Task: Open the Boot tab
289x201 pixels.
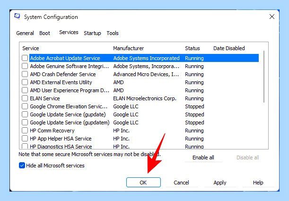Action: tap(44, 33)
